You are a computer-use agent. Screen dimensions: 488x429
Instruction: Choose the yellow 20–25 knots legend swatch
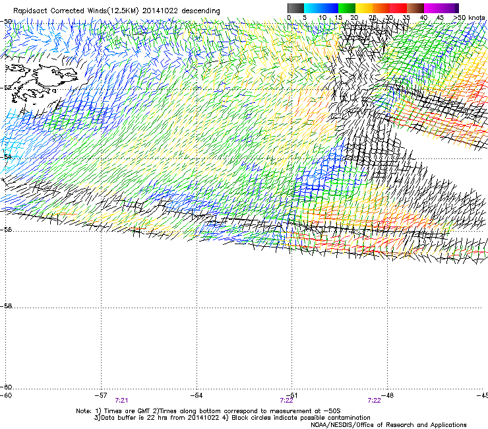[364, 8]
